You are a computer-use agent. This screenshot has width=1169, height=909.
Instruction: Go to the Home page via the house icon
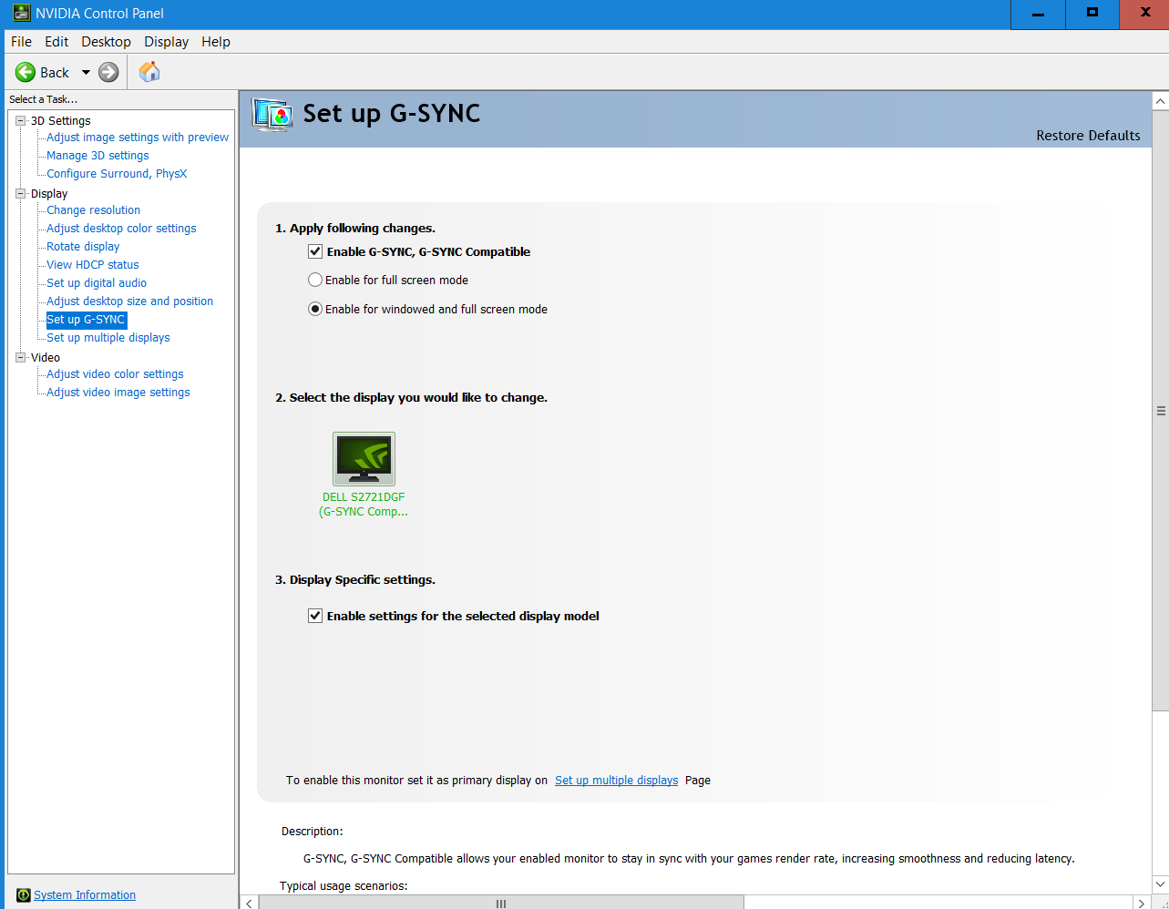pos(149,72)
